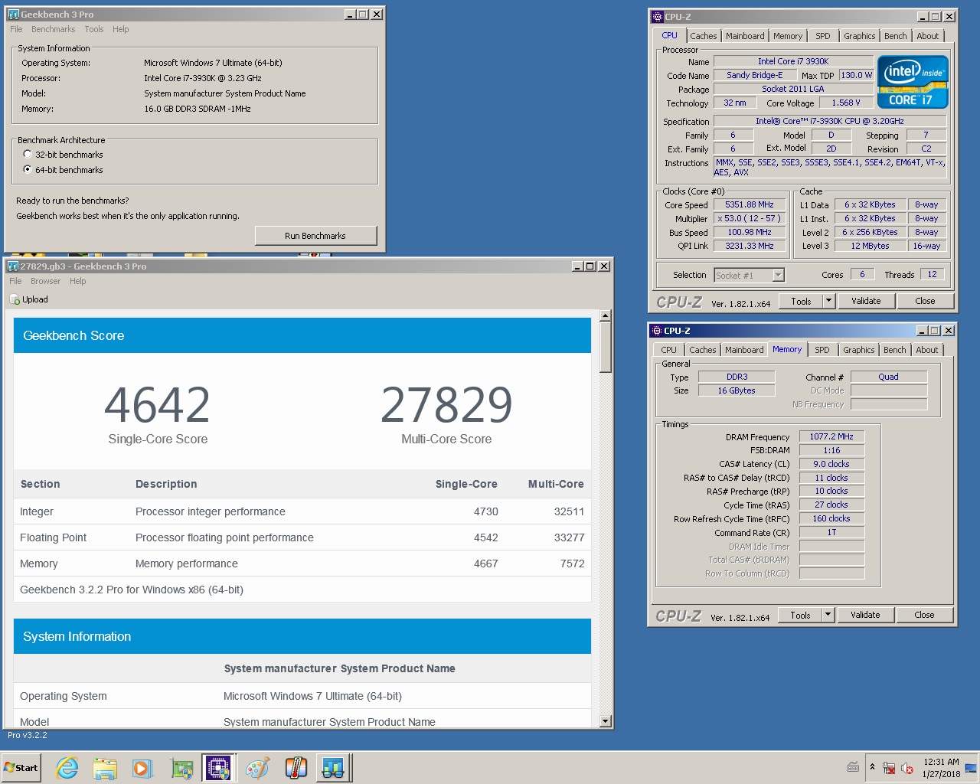Click the Core Speed 5351.88 MHz value field
The width and height of the screenshot is (980, 784).
coord(750,204)
